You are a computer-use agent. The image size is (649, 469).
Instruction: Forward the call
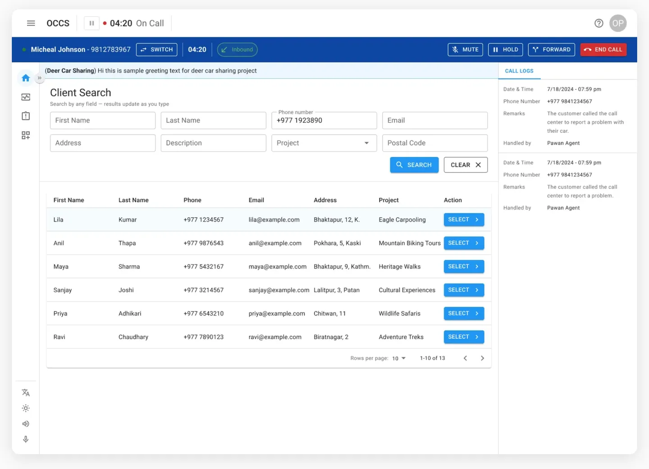pos(551,50)
